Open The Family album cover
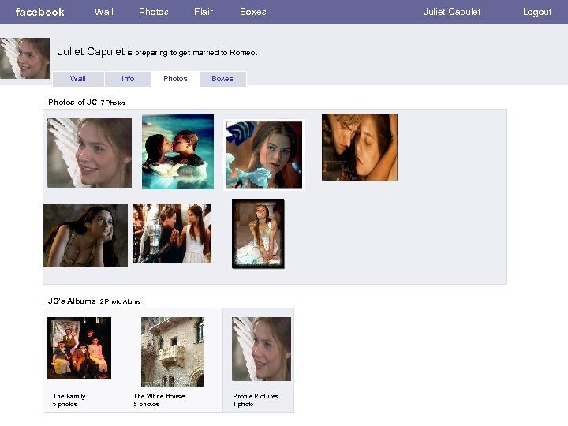The height and width of the screenshot is (426, 568). point(80,348)
